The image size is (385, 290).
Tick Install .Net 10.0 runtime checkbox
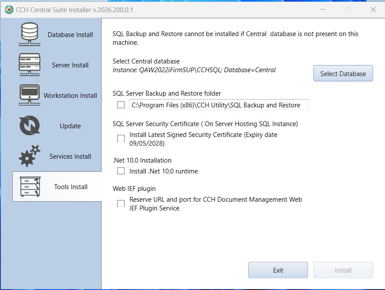(x=121, y=171)
